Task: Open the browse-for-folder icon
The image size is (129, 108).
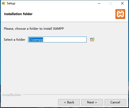Action: pyautogui.click(x=92, y=40)
